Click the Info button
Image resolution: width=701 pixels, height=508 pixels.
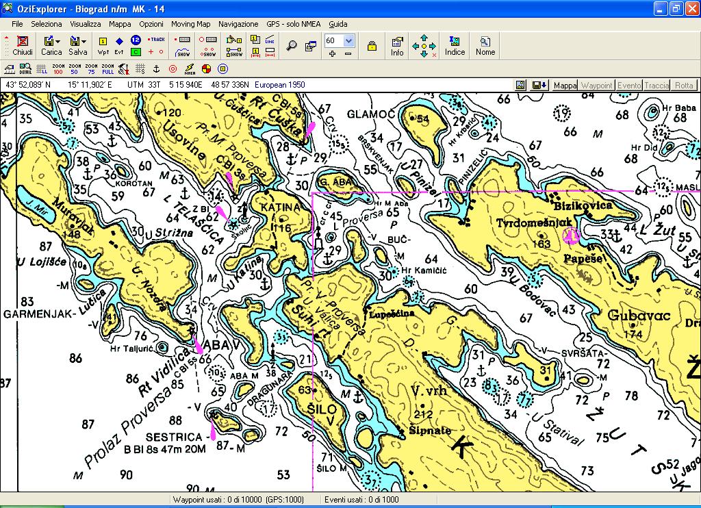pyautogui.click(x=397, y=46)
